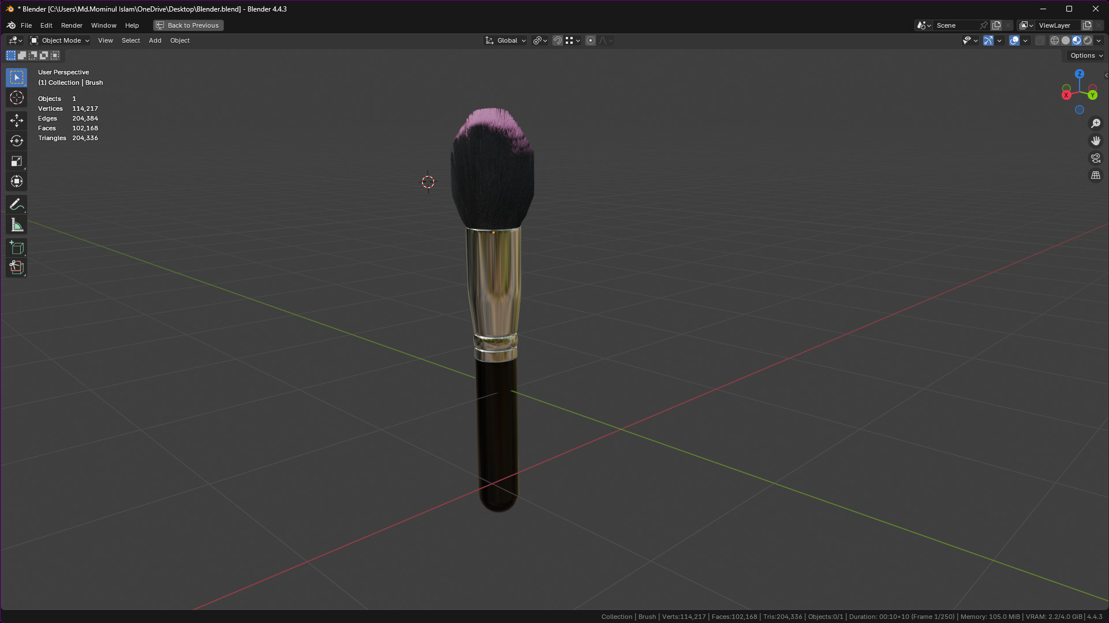Image resolution: width=1109 pixels, height=623 pixels.
Task: Toggle snapping magnet button
Action: 558,40
